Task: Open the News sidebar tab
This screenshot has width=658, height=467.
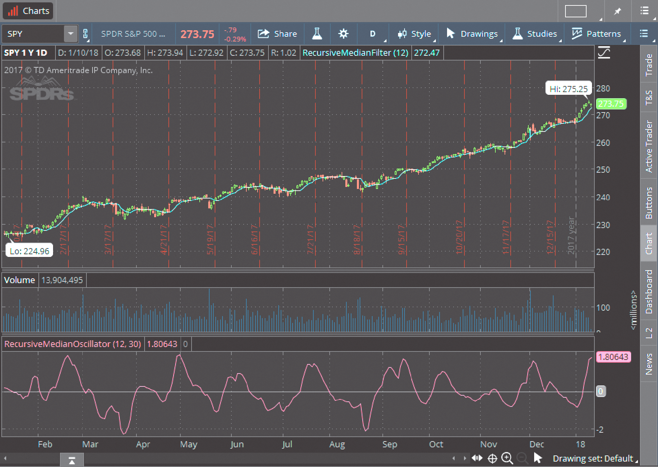Action: [649, 364]
